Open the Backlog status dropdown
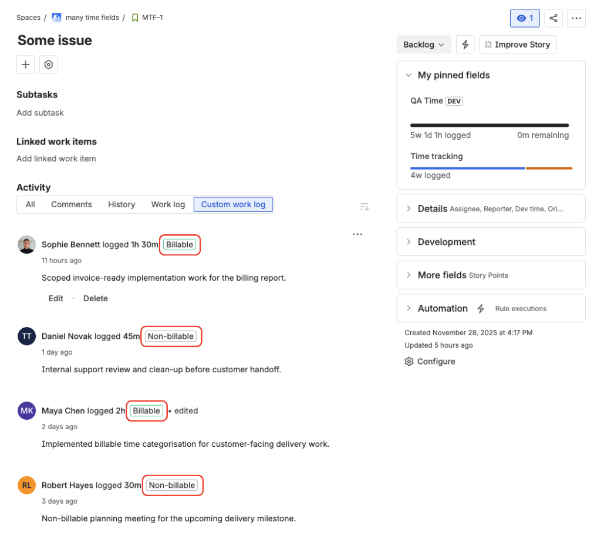Image resolution: width=594 pixels, height=539 pixels. (424, 44)
